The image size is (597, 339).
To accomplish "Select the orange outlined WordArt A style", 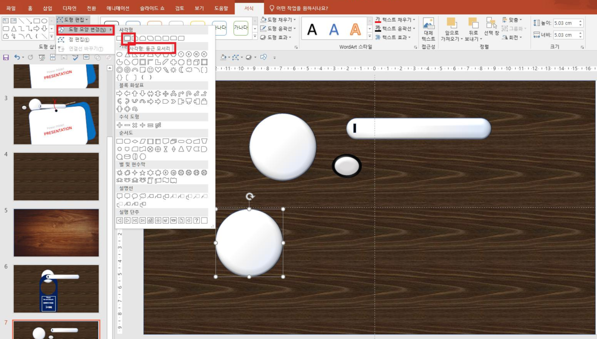I will 355,29.
